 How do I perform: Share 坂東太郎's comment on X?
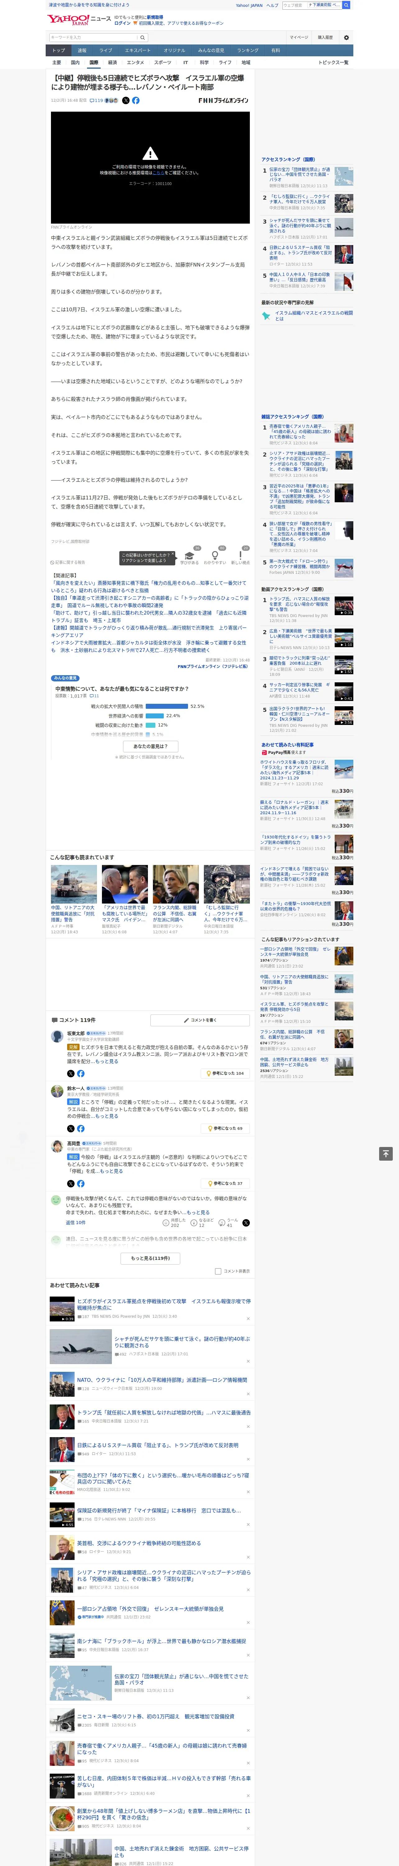click(70, 1074)
